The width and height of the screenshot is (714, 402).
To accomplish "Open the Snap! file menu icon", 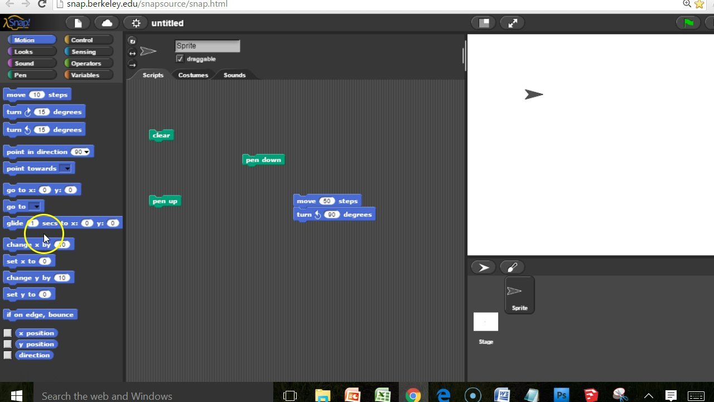I will (x=78, y=23).
